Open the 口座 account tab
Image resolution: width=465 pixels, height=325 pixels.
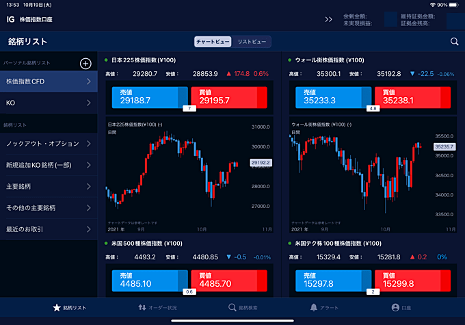[401, 308]
